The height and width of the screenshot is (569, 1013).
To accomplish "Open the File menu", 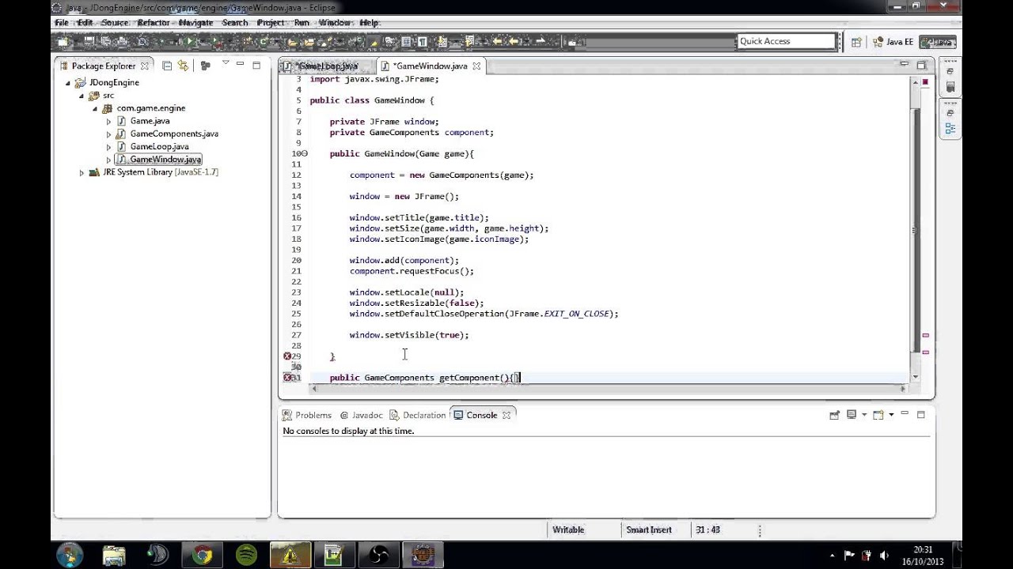I will 61,22.
